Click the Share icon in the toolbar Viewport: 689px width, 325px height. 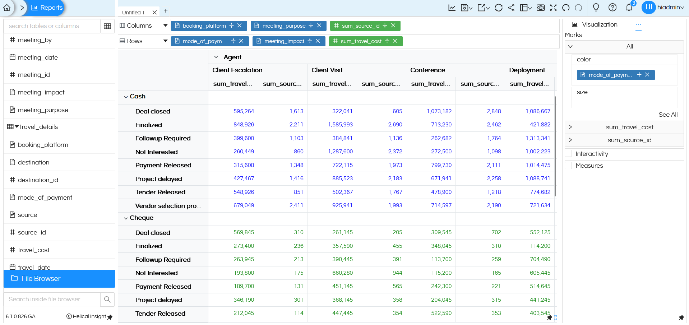(x=511, y=8)
